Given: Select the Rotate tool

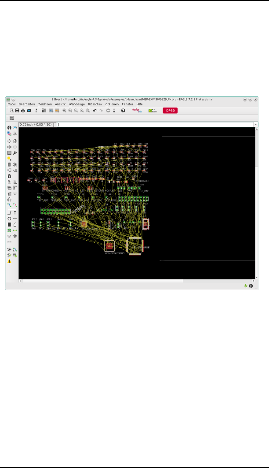Looking at the screenshot, I should (x=15, y=147).
